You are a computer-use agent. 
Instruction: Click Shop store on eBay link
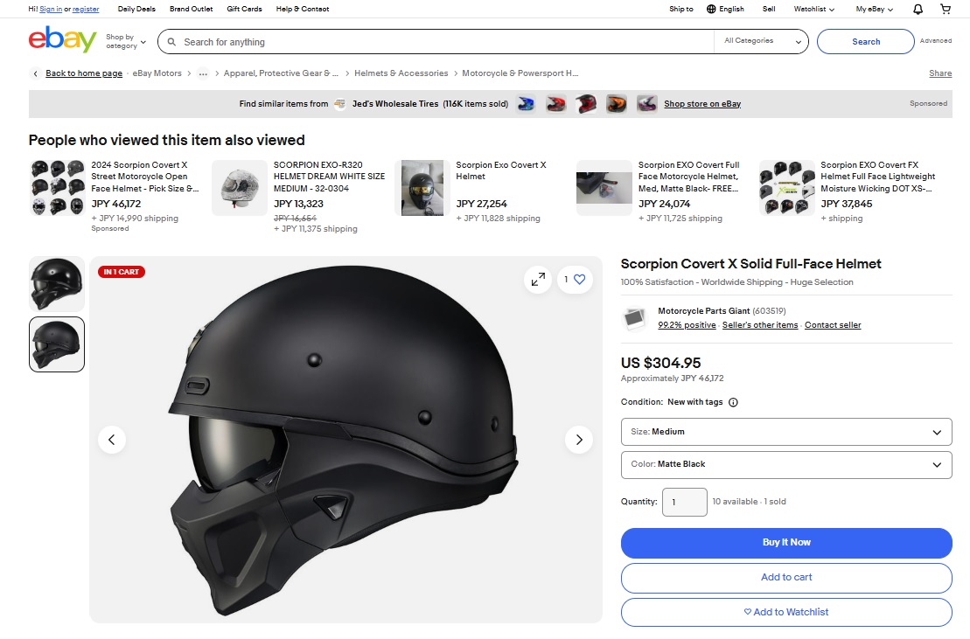702,104
